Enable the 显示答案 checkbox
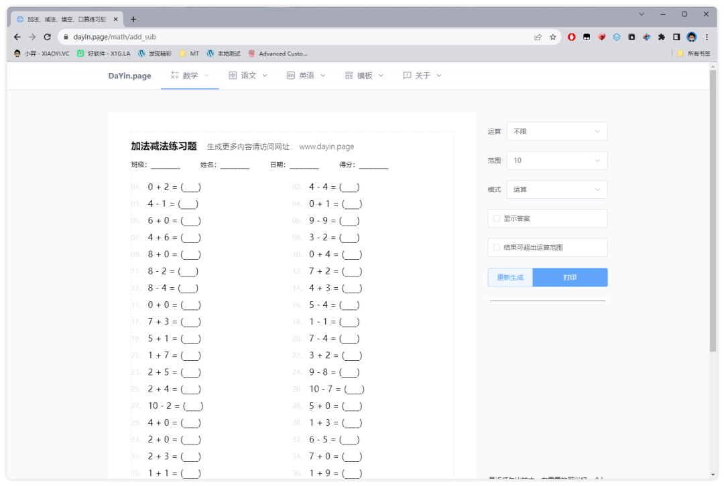 click(x=497, y=218)
